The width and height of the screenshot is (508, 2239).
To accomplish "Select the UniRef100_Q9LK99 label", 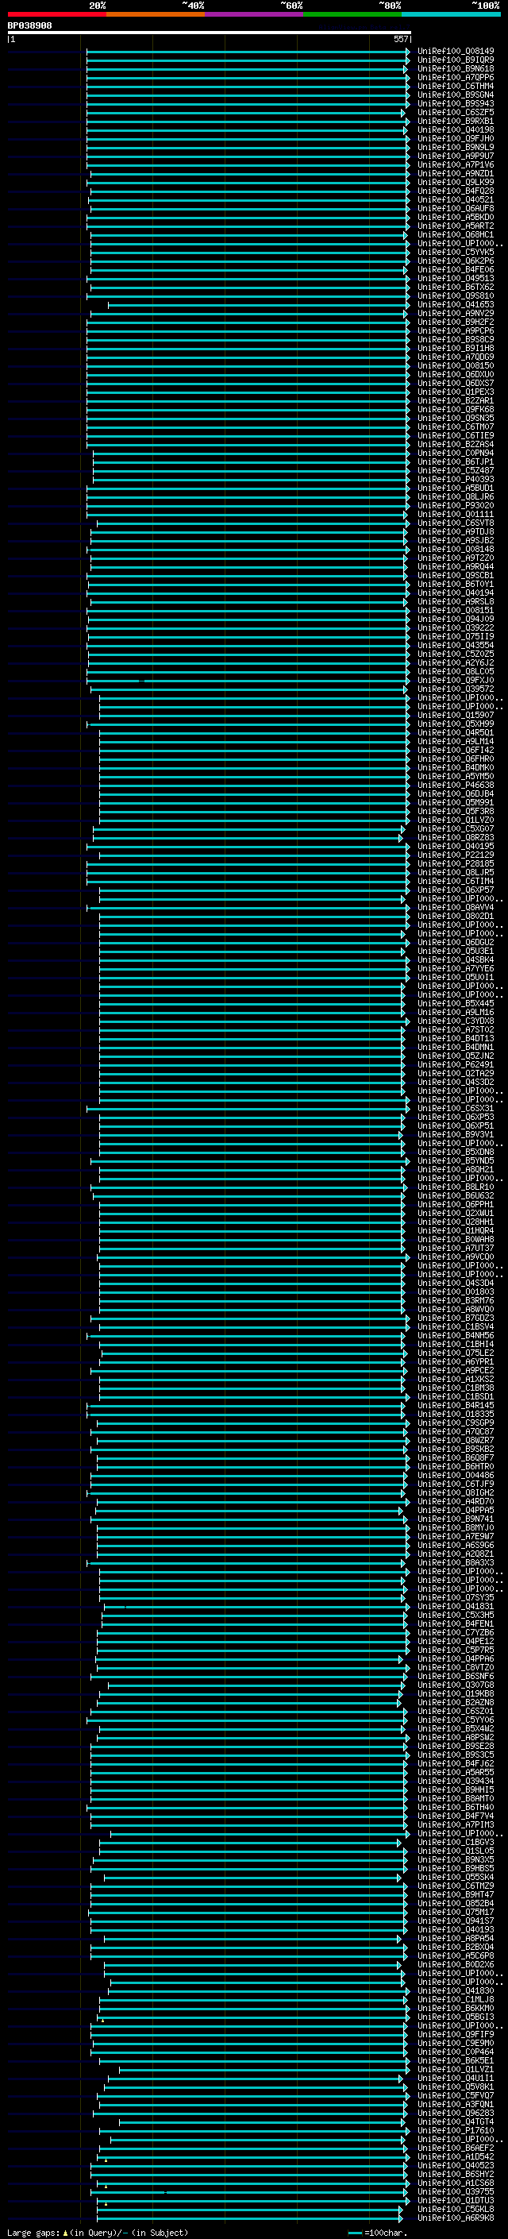I will (x=455, y=183).
